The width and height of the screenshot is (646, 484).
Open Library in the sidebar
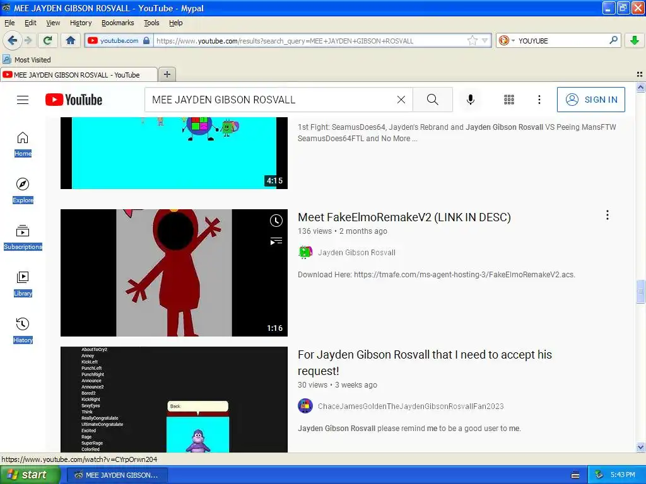[x=23, y=284]
